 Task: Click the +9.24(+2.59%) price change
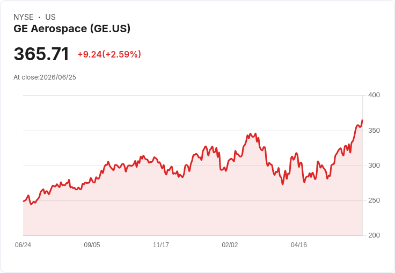[109, 54]
